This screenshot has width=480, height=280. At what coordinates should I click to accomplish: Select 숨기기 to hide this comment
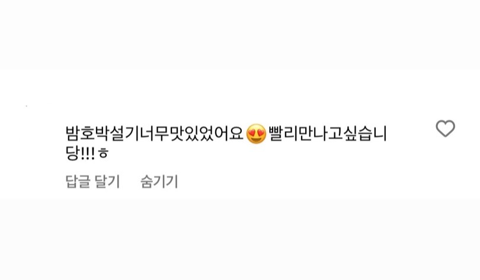point(159,182)
